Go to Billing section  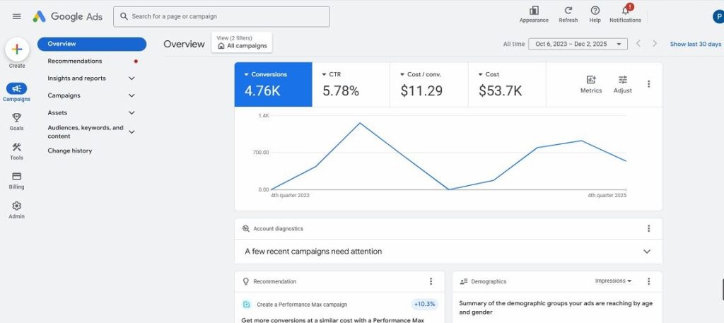(x=17, y=177)
